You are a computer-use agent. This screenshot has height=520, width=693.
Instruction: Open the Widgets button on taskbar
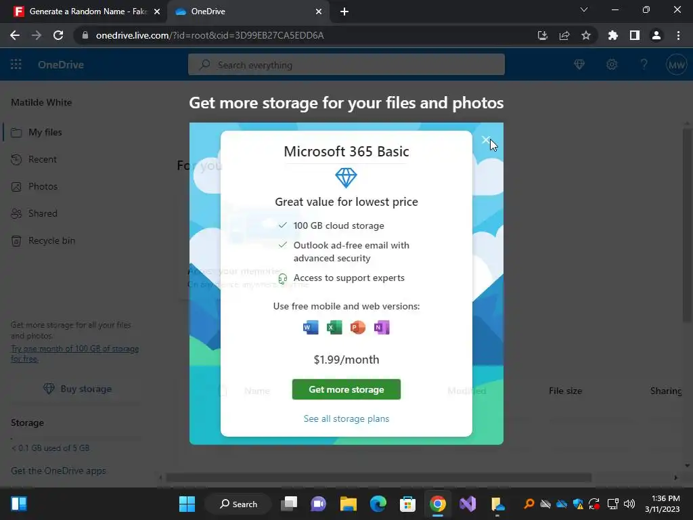click(19, 504)
